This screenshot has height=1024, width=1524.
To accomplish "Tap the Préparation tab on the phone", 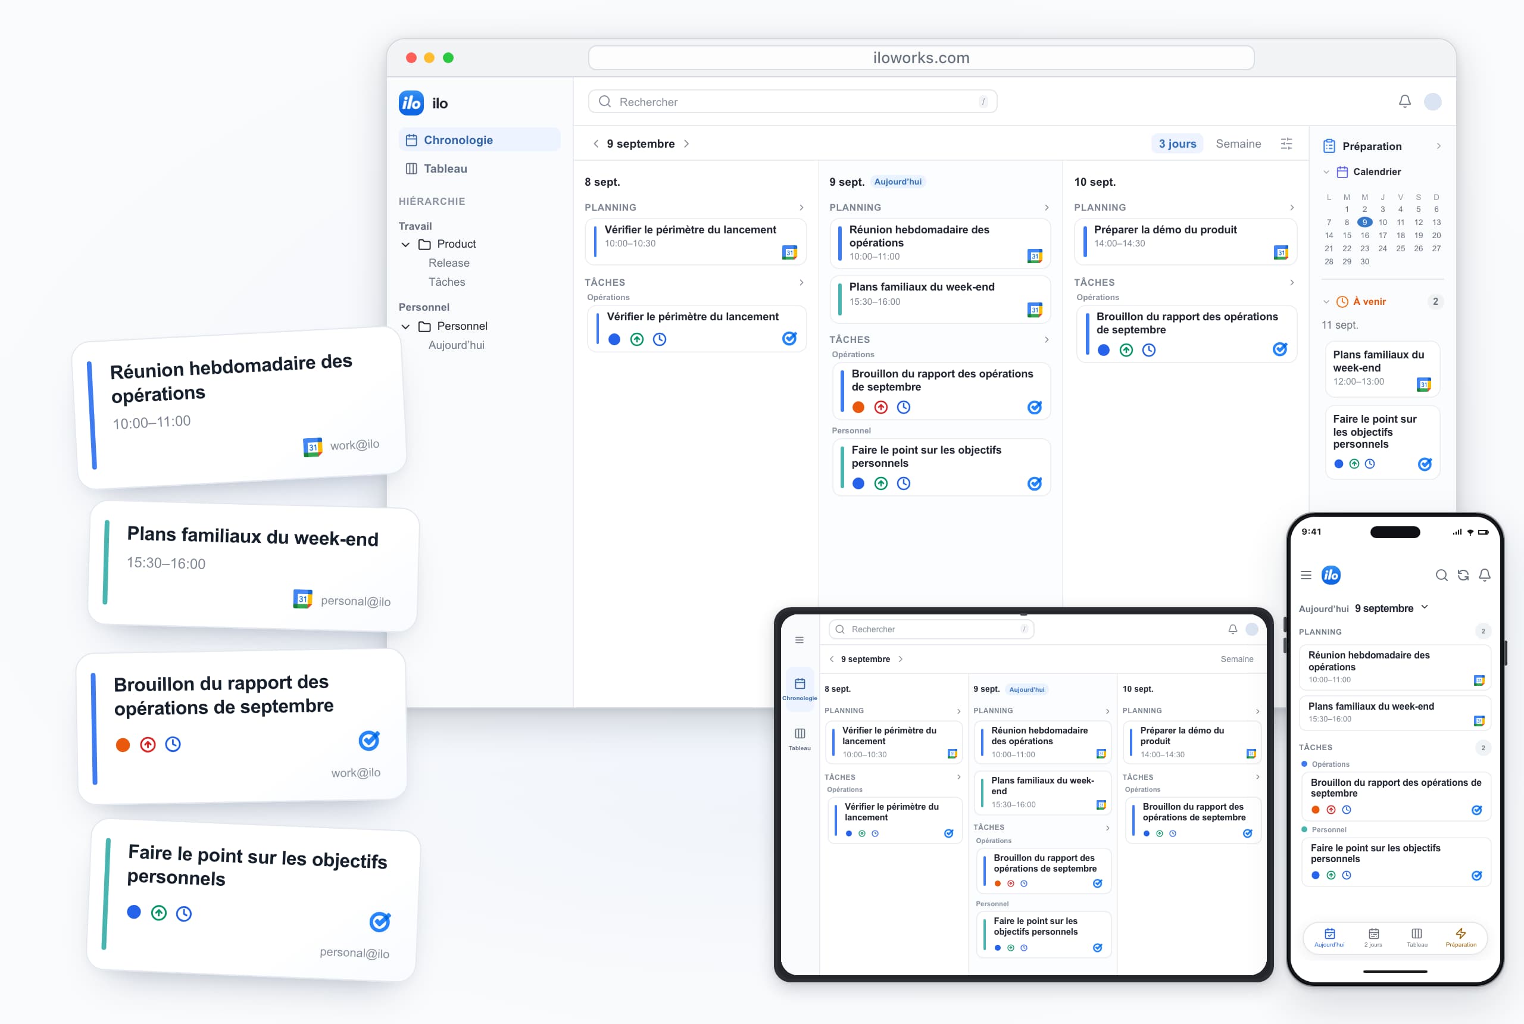I will (x=1461, y=938).
